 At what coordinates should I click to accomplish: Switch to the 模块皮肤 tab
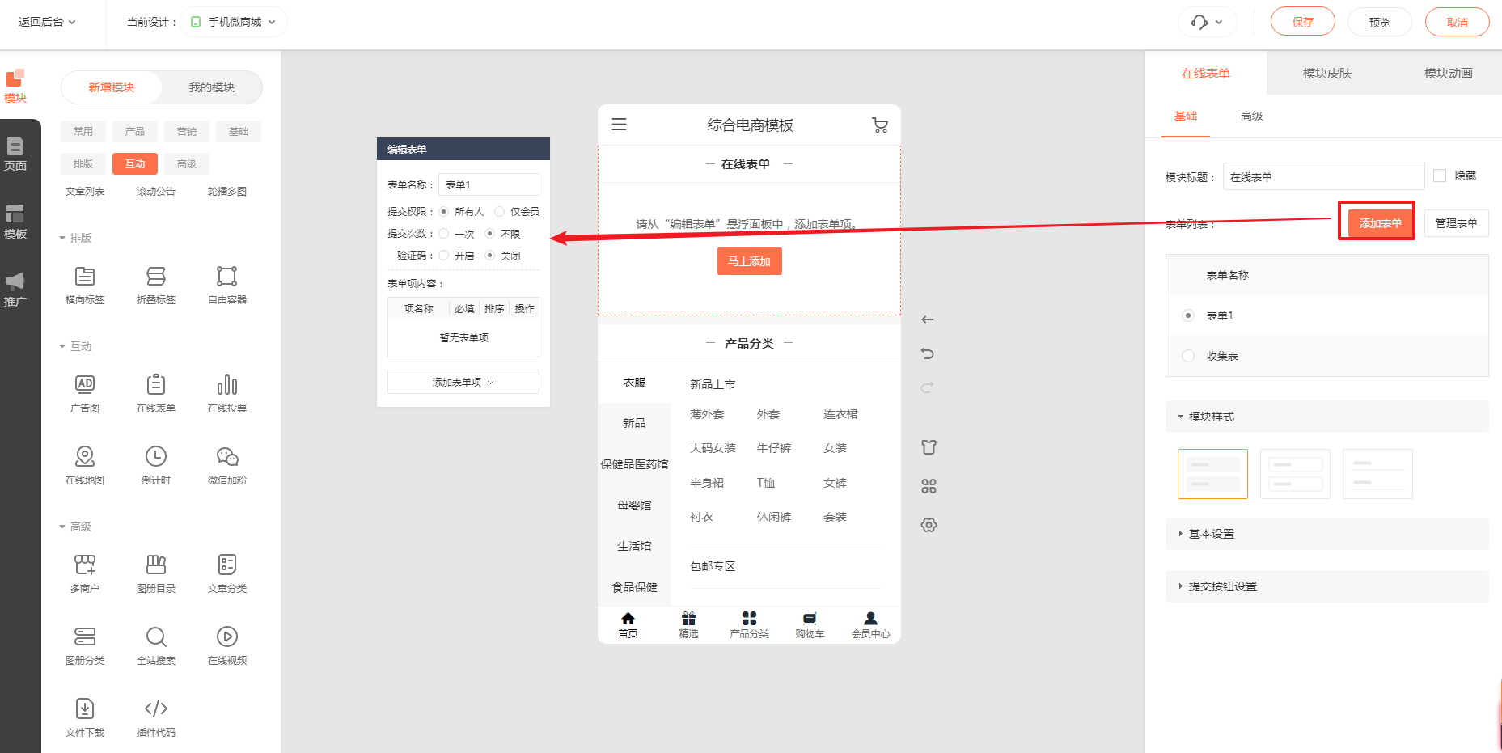(1327, 73)
